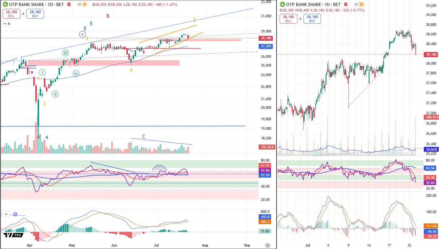
Task: Click the −49.70 histogram label on 1h chart
Action: (x=431, y=236)
